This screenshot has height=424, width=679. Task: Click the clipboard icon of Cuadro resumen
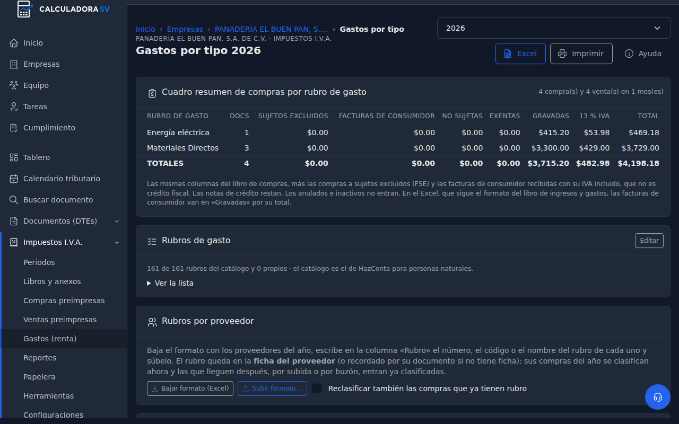coord(152,93)
